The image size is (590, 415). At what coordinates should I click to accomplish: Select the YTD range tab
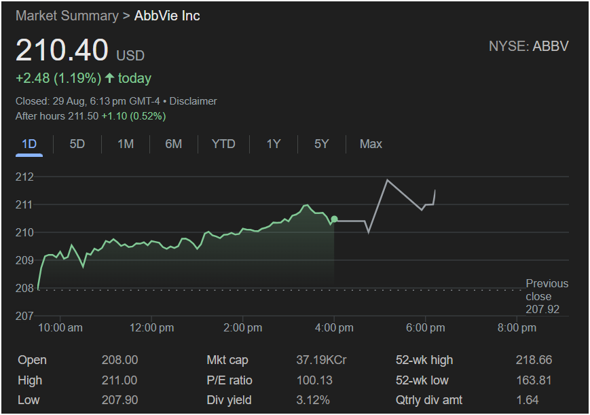(223, 144)
